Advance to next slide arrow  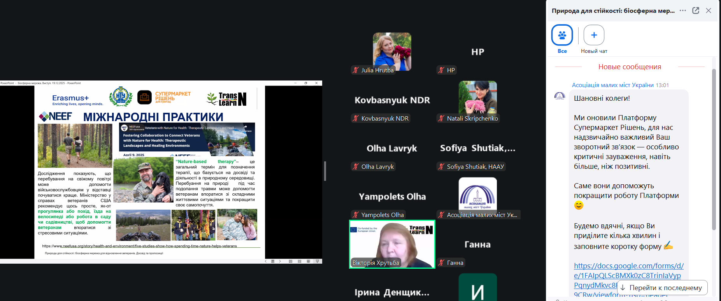point(280,261)
